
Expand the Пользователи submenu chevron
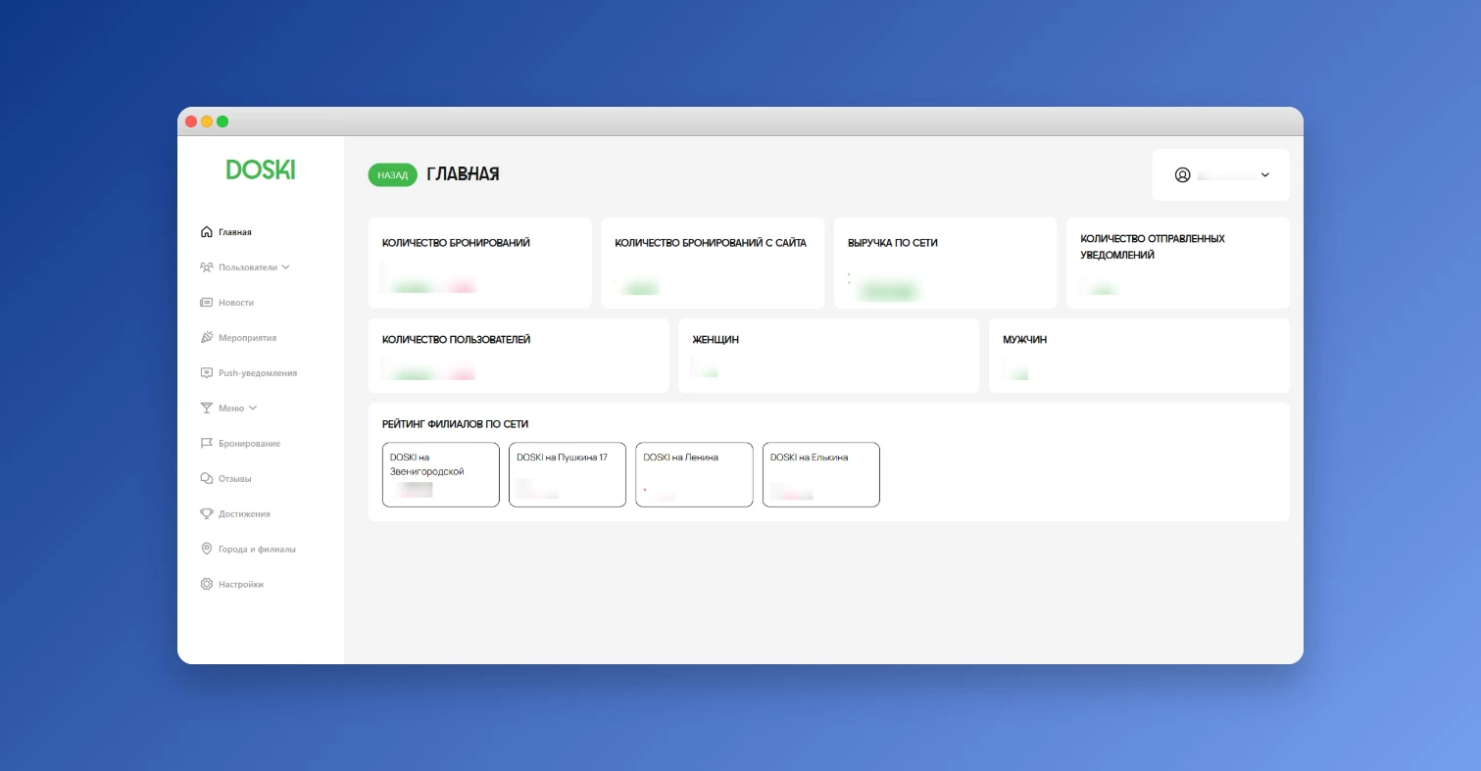pos(285,266)
